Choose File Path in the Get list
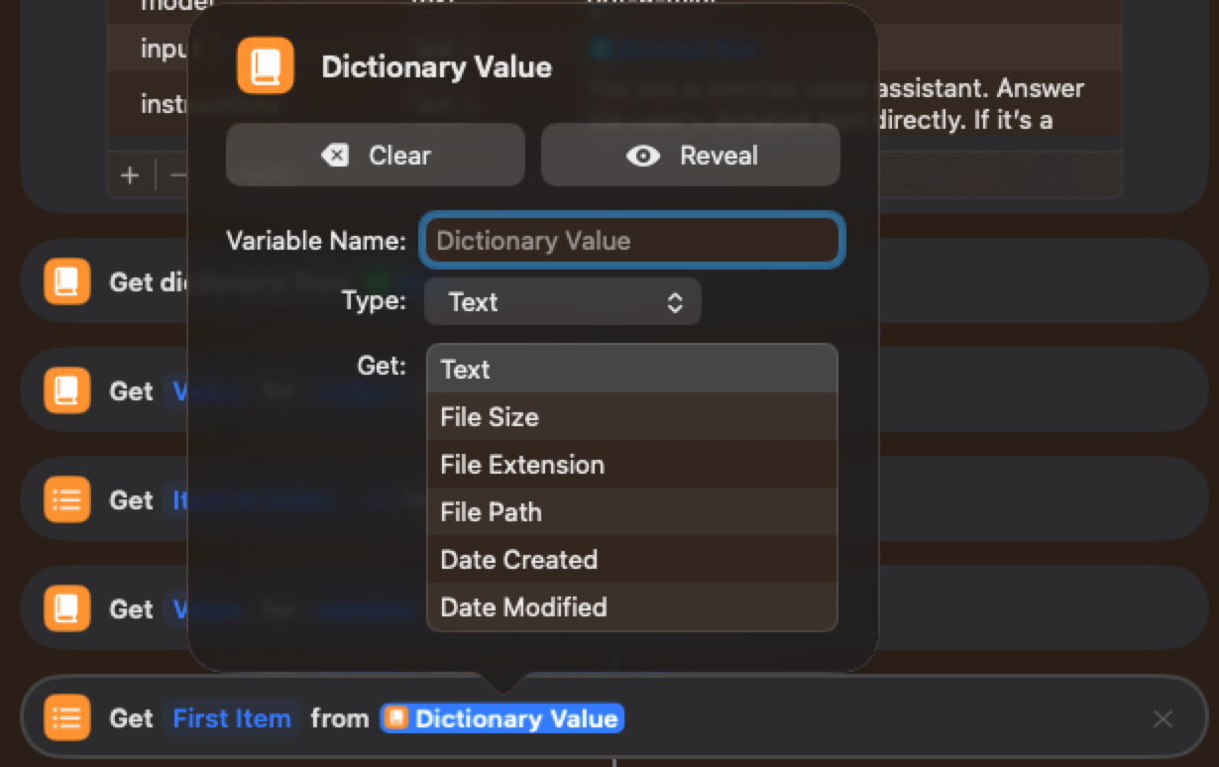Viewport: 1219px width, 767px height. pyautogui.click(x=632, y=512)
